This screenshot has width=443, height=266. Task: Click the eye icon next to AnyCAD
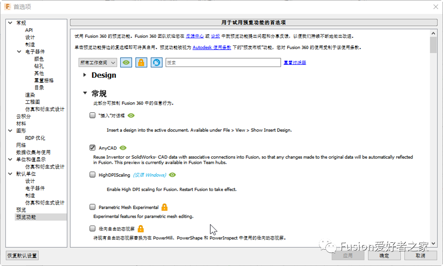[123, 148]
